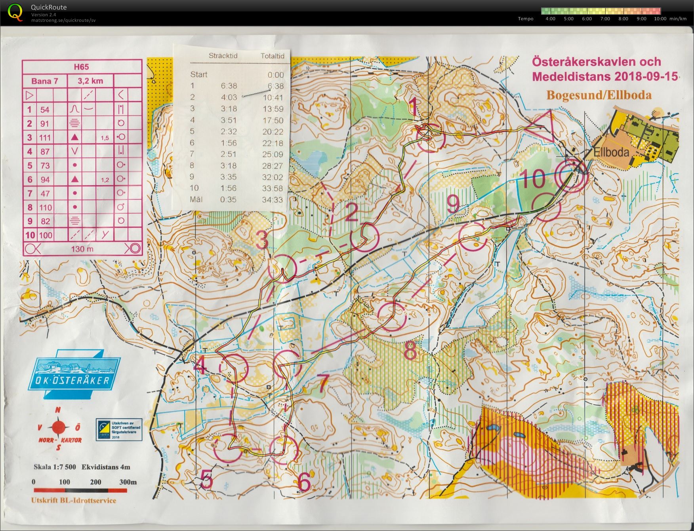The width and height of the screenshot is (694, 531).
Task: Select the control 8 circle on the map
Action: click(x=392, y=316)
